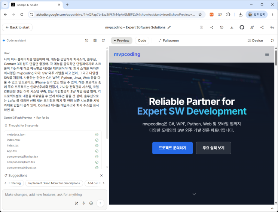Click the 'Back to start' button
The height and width of the screenshot is (212, 278).
[x=17, y=27]
